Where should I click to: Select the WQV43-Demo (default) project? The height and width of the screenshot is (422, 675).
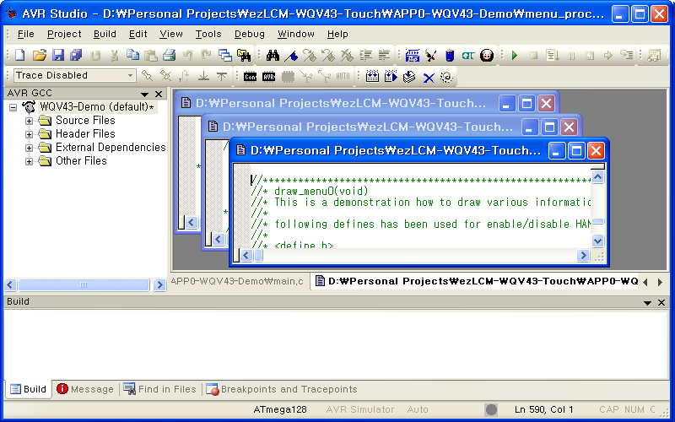(x=96, y=107)
